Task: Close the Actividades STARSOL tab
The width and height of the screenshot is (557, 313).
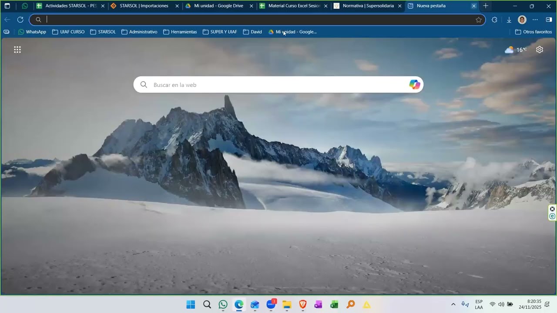Action: pyautogui.click(x=103, y=6)
